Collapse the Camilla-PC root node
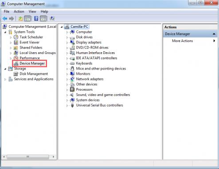219x169 pixels. pos(62,27)
